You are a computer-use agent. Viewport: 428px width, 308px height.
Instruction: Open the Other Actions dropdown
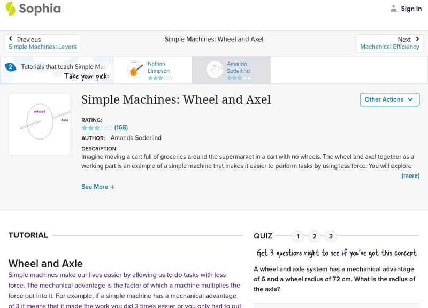(x=389, y=99)
